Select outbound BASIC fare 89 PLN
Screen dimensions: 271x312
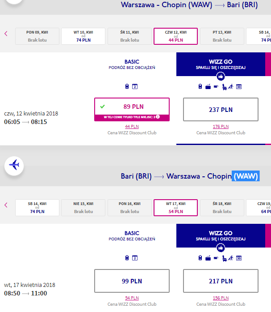point(132,109)
